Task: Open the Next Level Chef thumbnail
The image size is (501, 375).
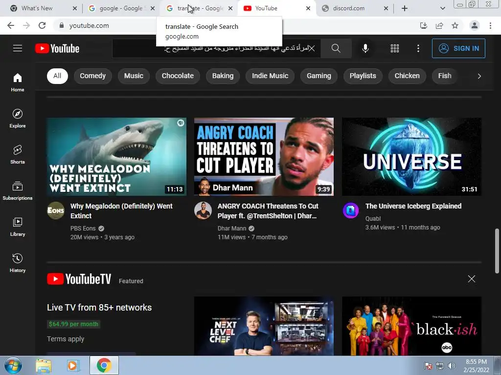Action: click(264, 326)
